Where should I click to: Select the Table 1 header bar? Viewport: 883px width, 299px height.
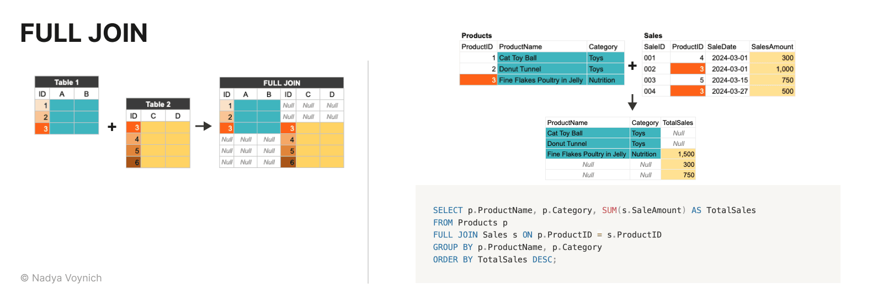pos(67,82)
